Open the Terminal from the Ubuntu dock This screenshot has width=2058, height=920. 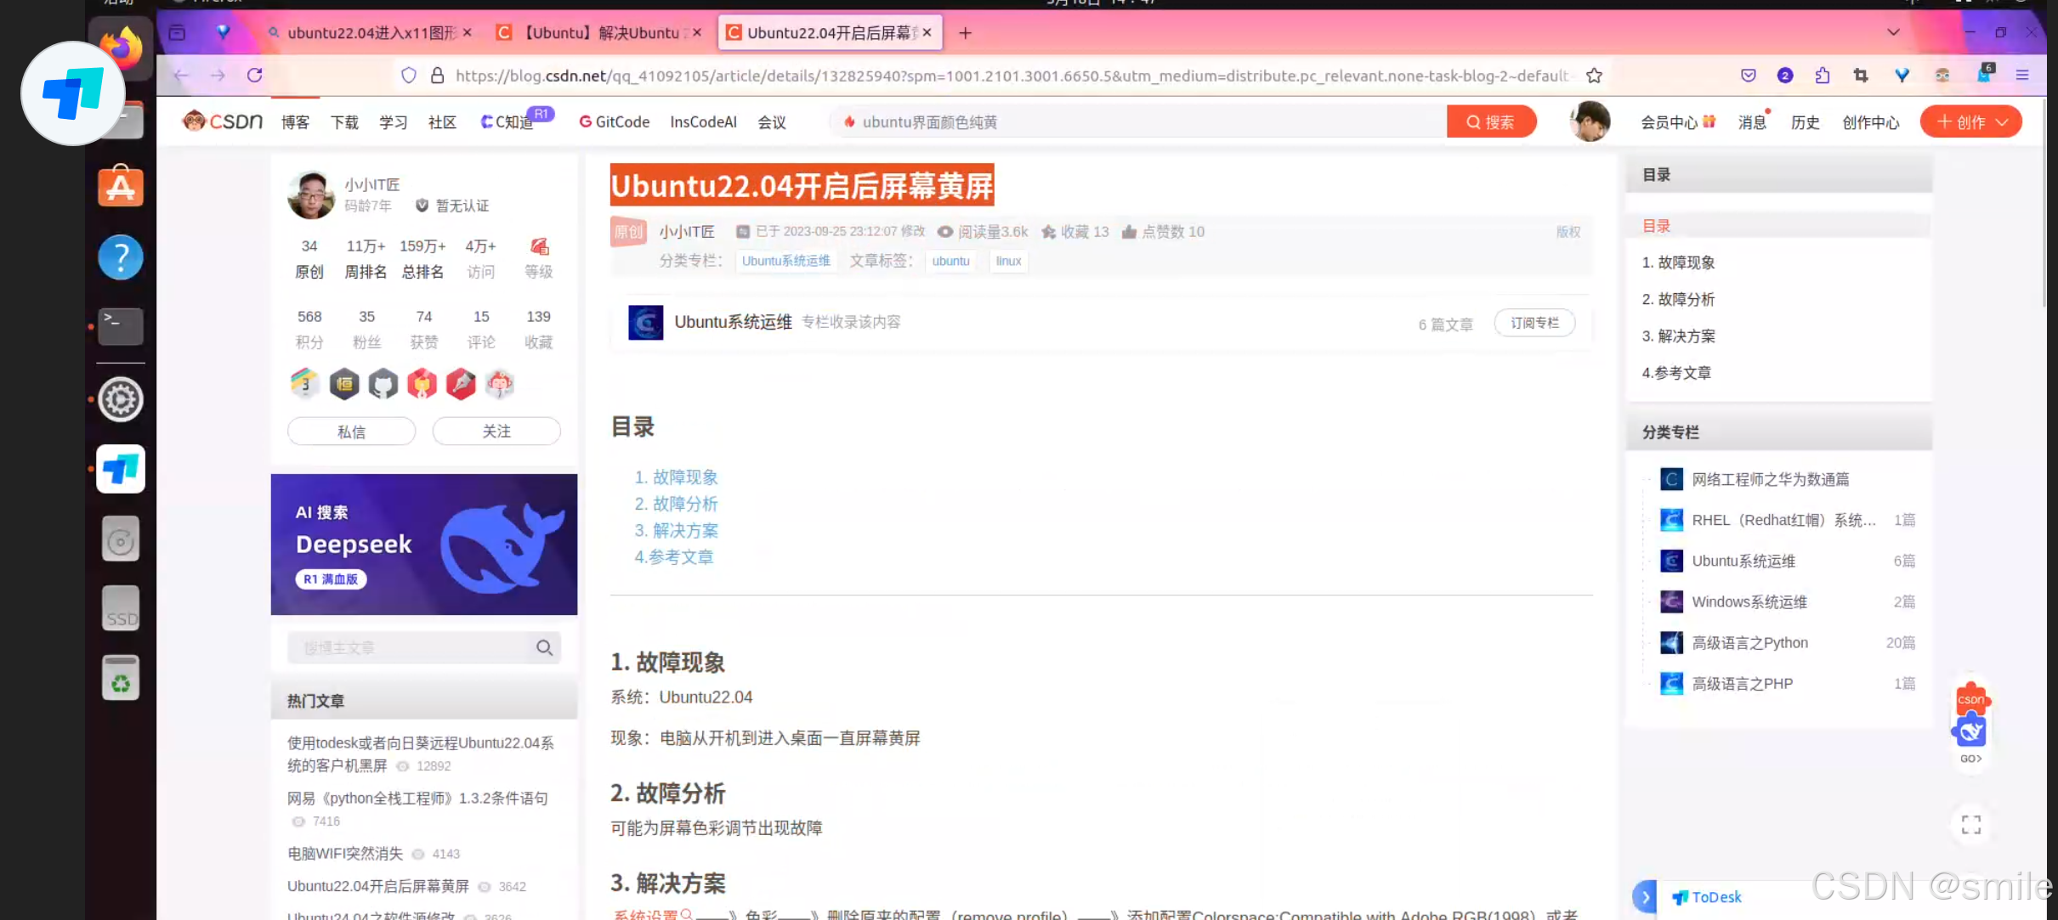[x=121, y=326]
